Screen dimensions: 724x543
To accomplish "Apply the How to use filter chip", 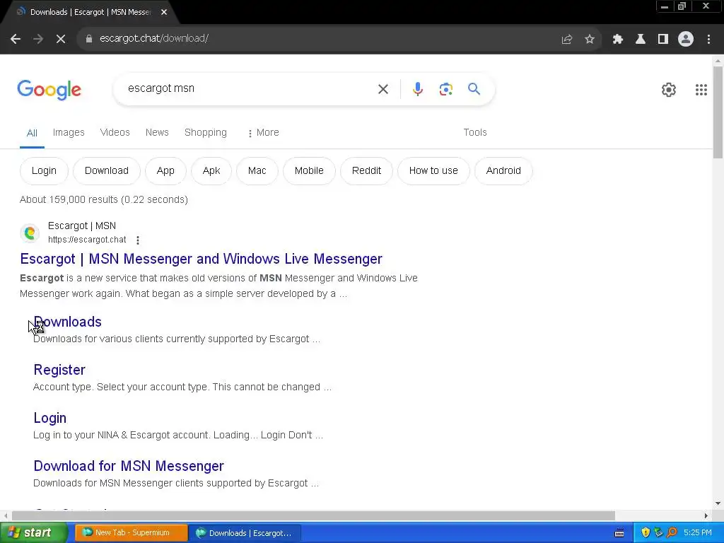I will pyautogui.click(x=433, y=171).
